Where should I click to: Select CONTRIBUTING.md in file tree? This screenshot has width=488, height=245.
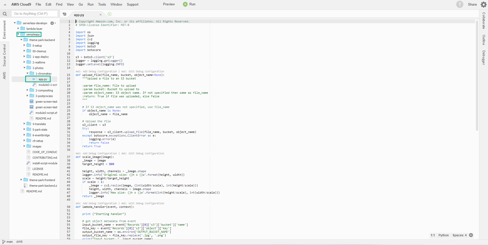45,158
